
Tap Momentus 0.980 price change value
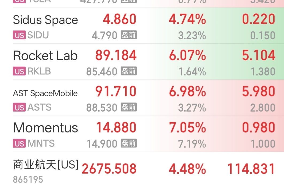coord(258,128)
